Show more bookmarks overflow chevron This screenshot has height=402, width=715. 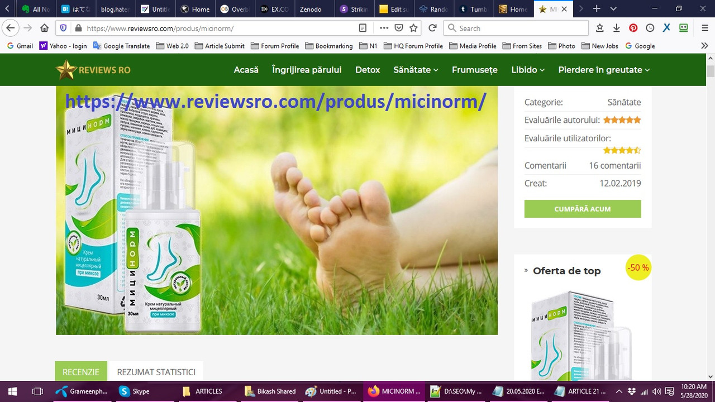704,46
